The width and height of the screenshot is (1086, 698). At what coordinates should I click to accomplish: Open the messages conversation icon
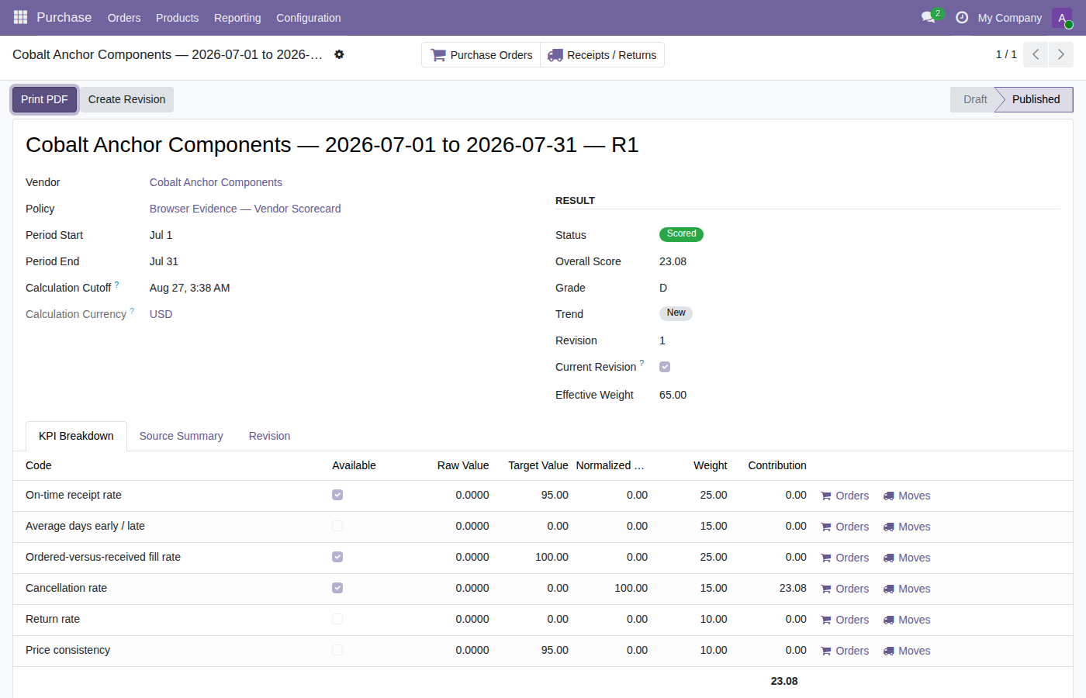pos(929,17)
